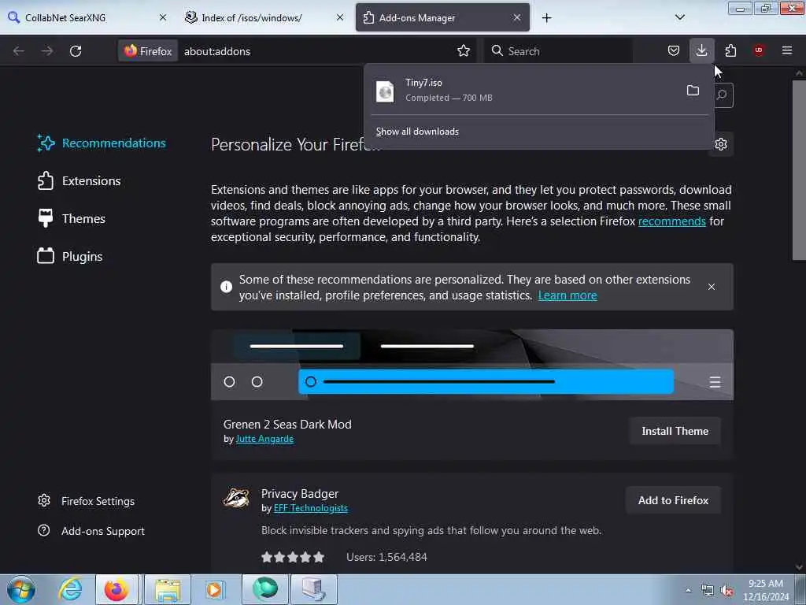
Task: Open the Firefox application menu
Action: pos(787,50)
